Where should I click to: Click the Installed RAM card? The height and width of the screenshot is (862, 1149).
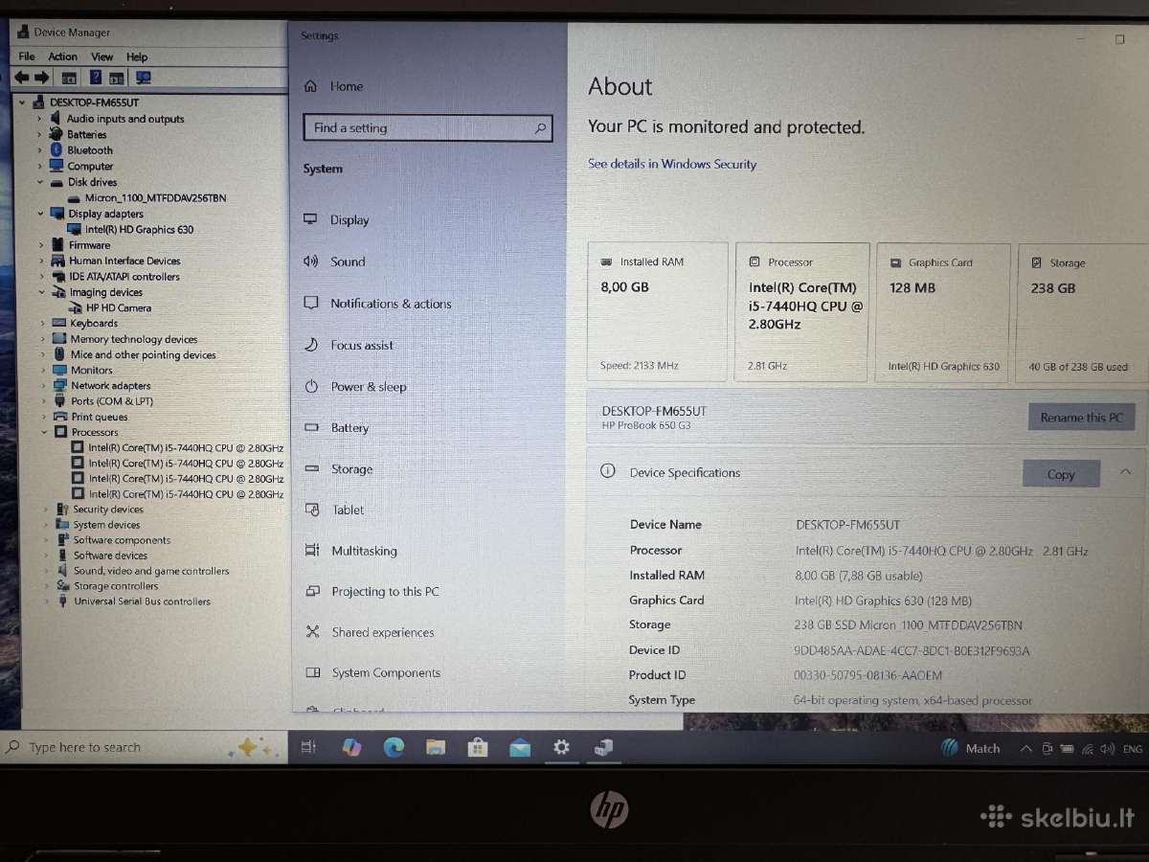click(x=658, y=312)
